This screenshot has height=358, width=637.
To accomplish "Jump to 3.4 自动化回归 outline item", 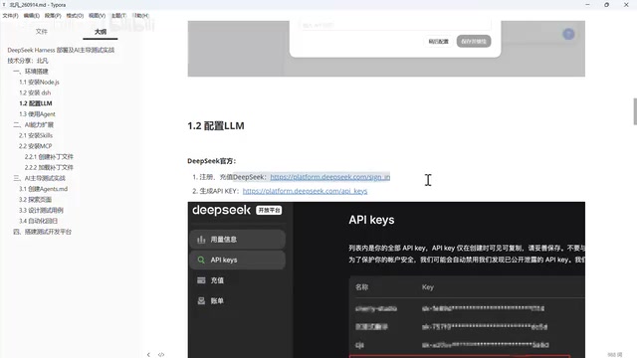I will coord(38,221).
